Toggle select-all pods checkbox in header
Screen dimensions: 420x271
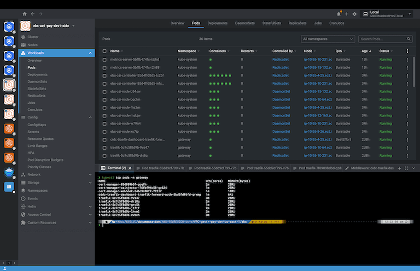click(x=104, y=51)
